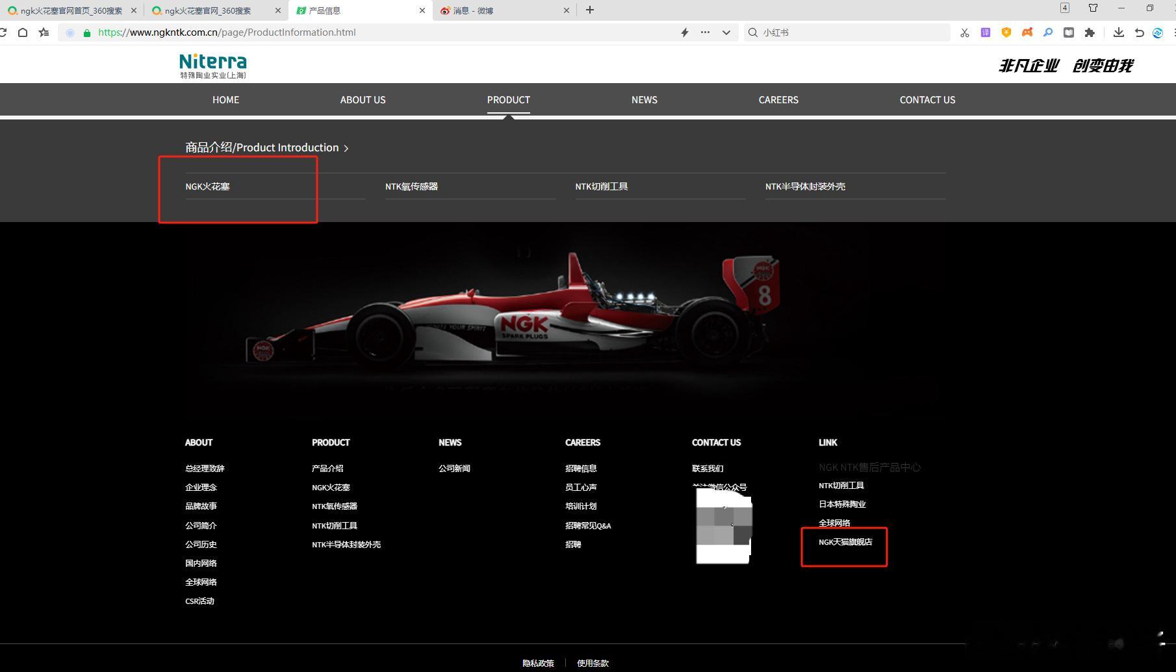The width and height of the screenshot is (1176, 672).
Task: Click the Niterra logo
Action: coord(213,66)
